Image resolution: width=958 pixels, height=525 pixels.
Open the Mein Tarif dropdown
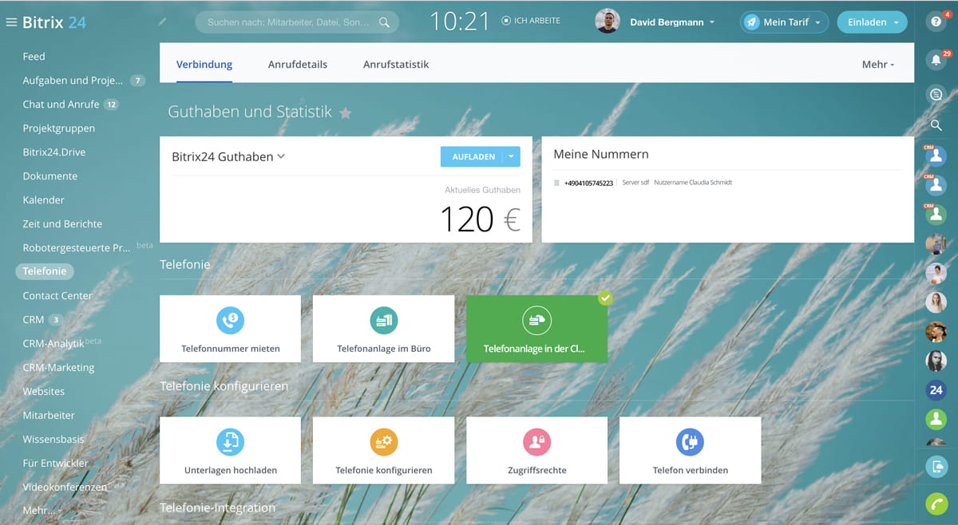click(784, 22)
